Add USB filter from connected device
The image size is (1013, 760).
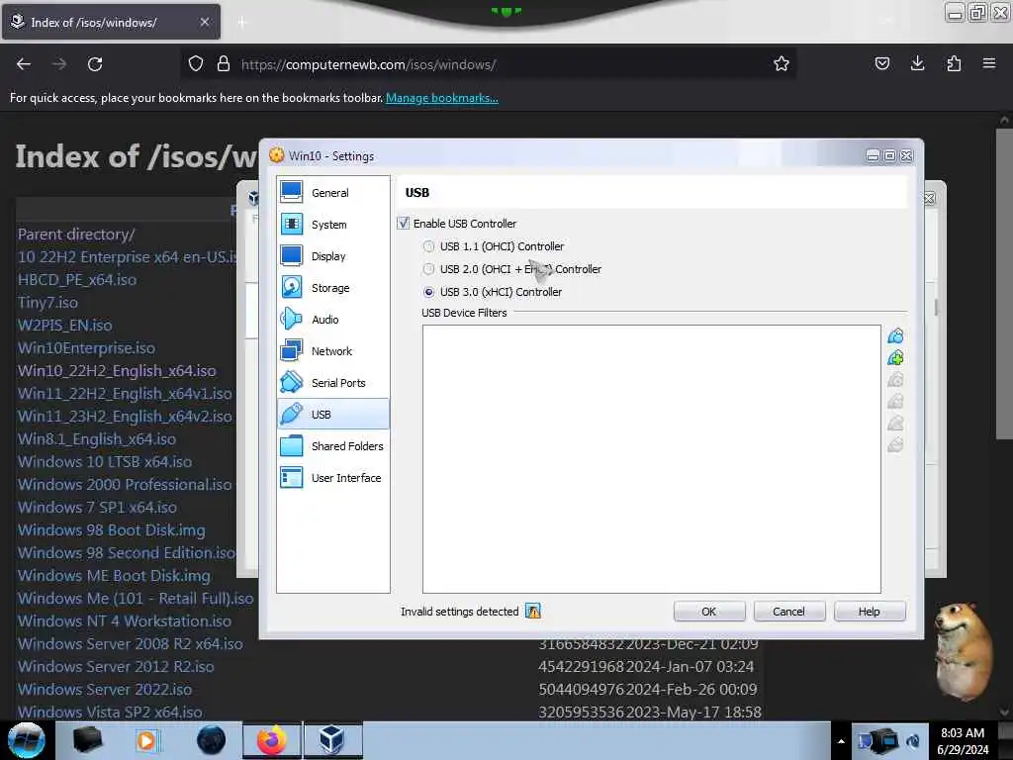click(x=895, y=358)
